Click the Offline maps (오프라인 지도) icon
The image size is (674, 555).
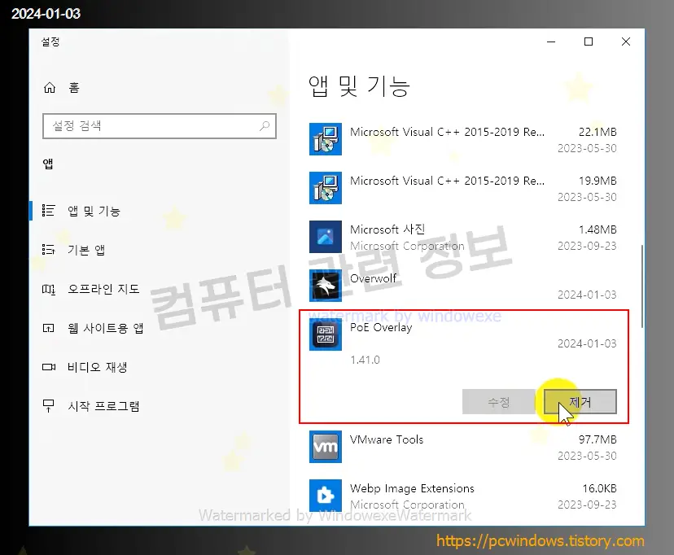pos(48,289)
